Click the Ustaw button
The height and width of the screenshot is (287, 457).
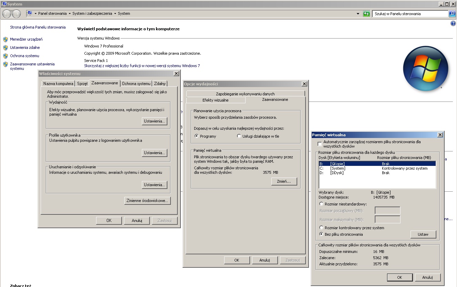coord(423,234)
